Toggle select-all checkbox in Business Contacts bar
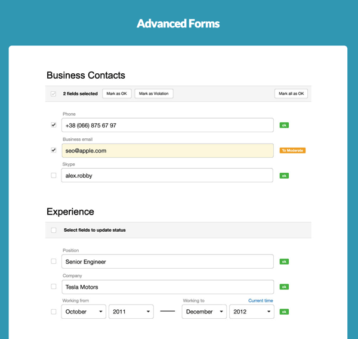This screenshot has height=339, width=358. coord(54,94)
